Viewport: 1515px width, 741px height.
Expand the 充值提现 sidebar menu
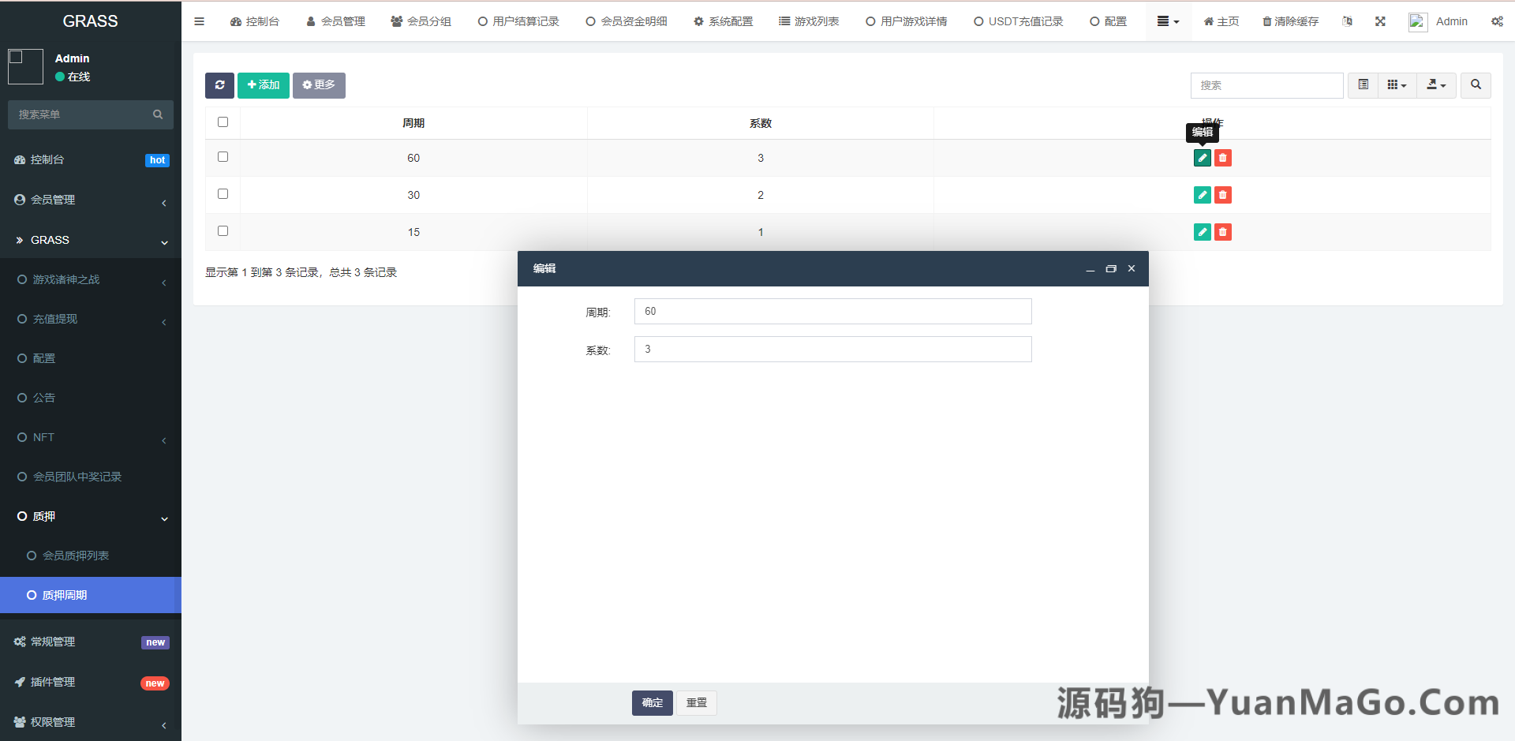click(91, 319)
